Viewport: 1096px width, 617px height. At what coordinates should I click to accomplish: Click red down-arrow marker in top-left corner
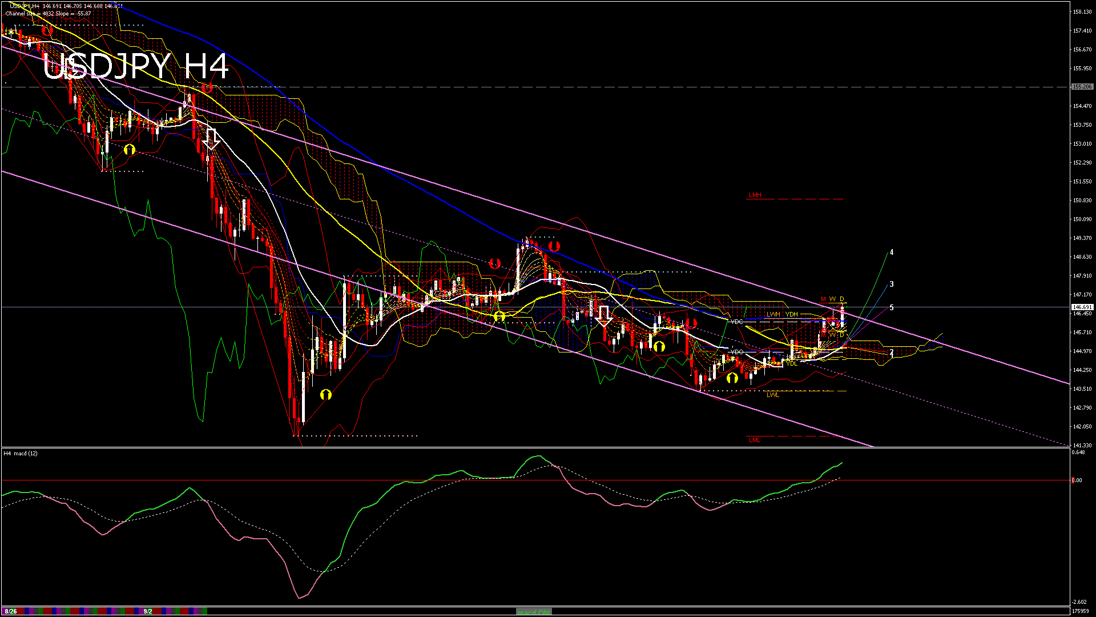coord(47,30)
